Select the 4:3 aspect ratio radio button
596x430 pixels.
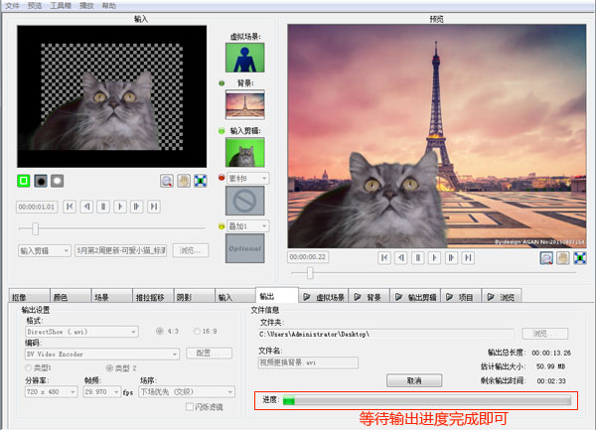point(160,332)
